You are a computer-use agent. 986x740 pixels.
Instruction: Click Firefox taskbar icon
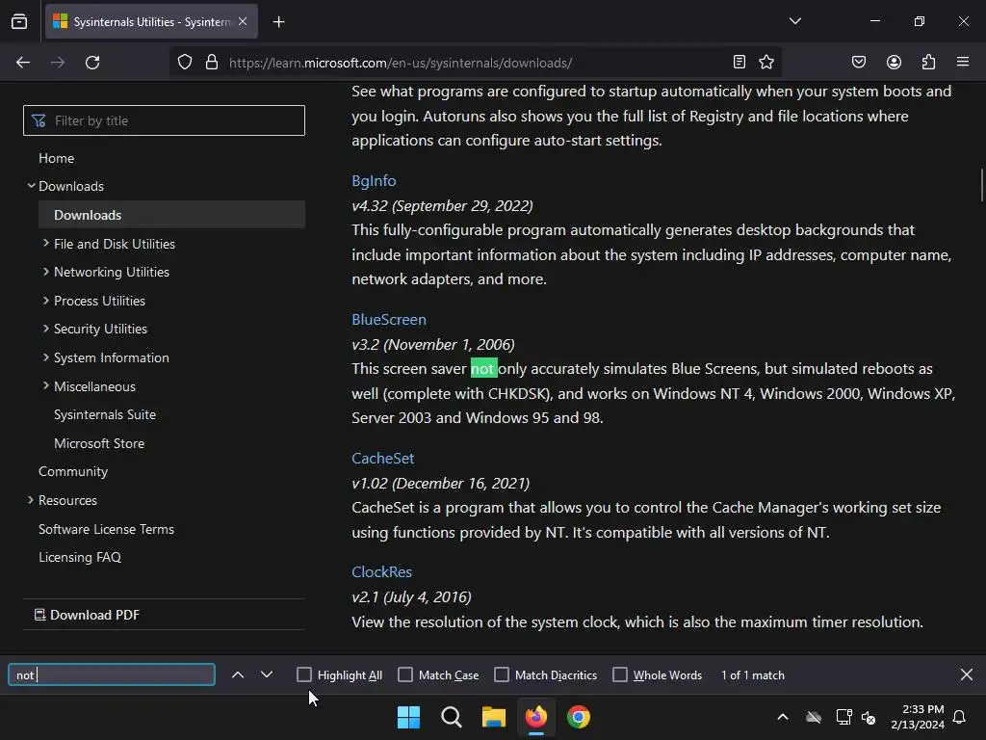(535, 717)
